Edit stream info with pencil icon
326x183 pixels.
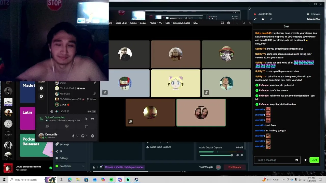[255, 19]
